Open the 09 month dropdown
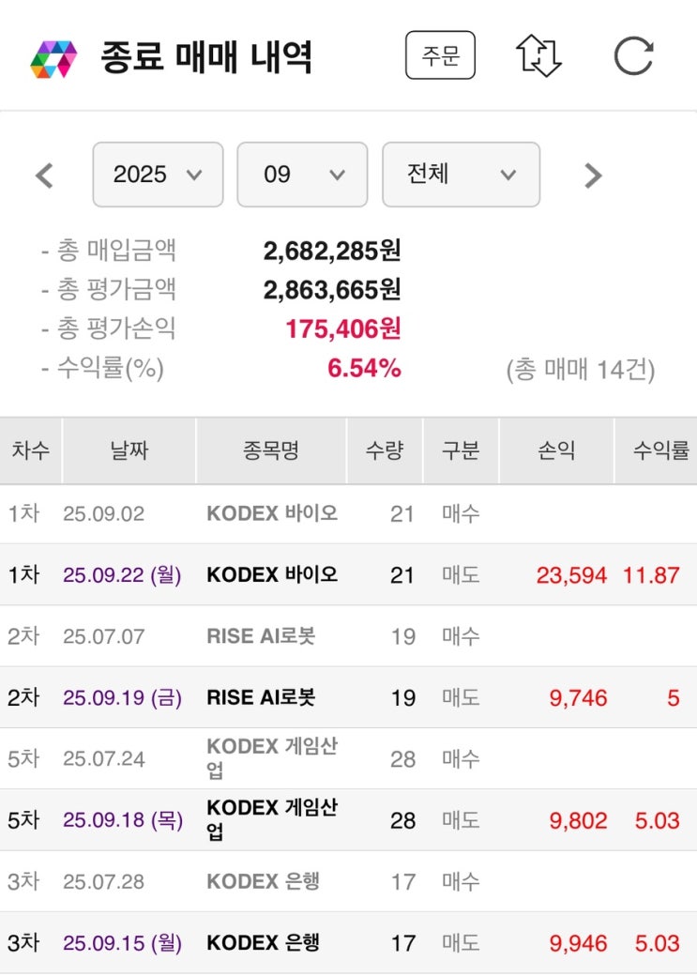This screenshot has width=697, height=976. click(302, 175)
